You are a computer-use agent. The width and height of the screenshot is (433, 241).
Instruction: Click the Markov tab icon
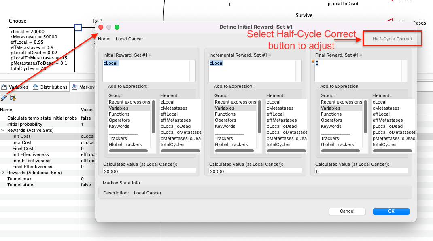(74, 87)
